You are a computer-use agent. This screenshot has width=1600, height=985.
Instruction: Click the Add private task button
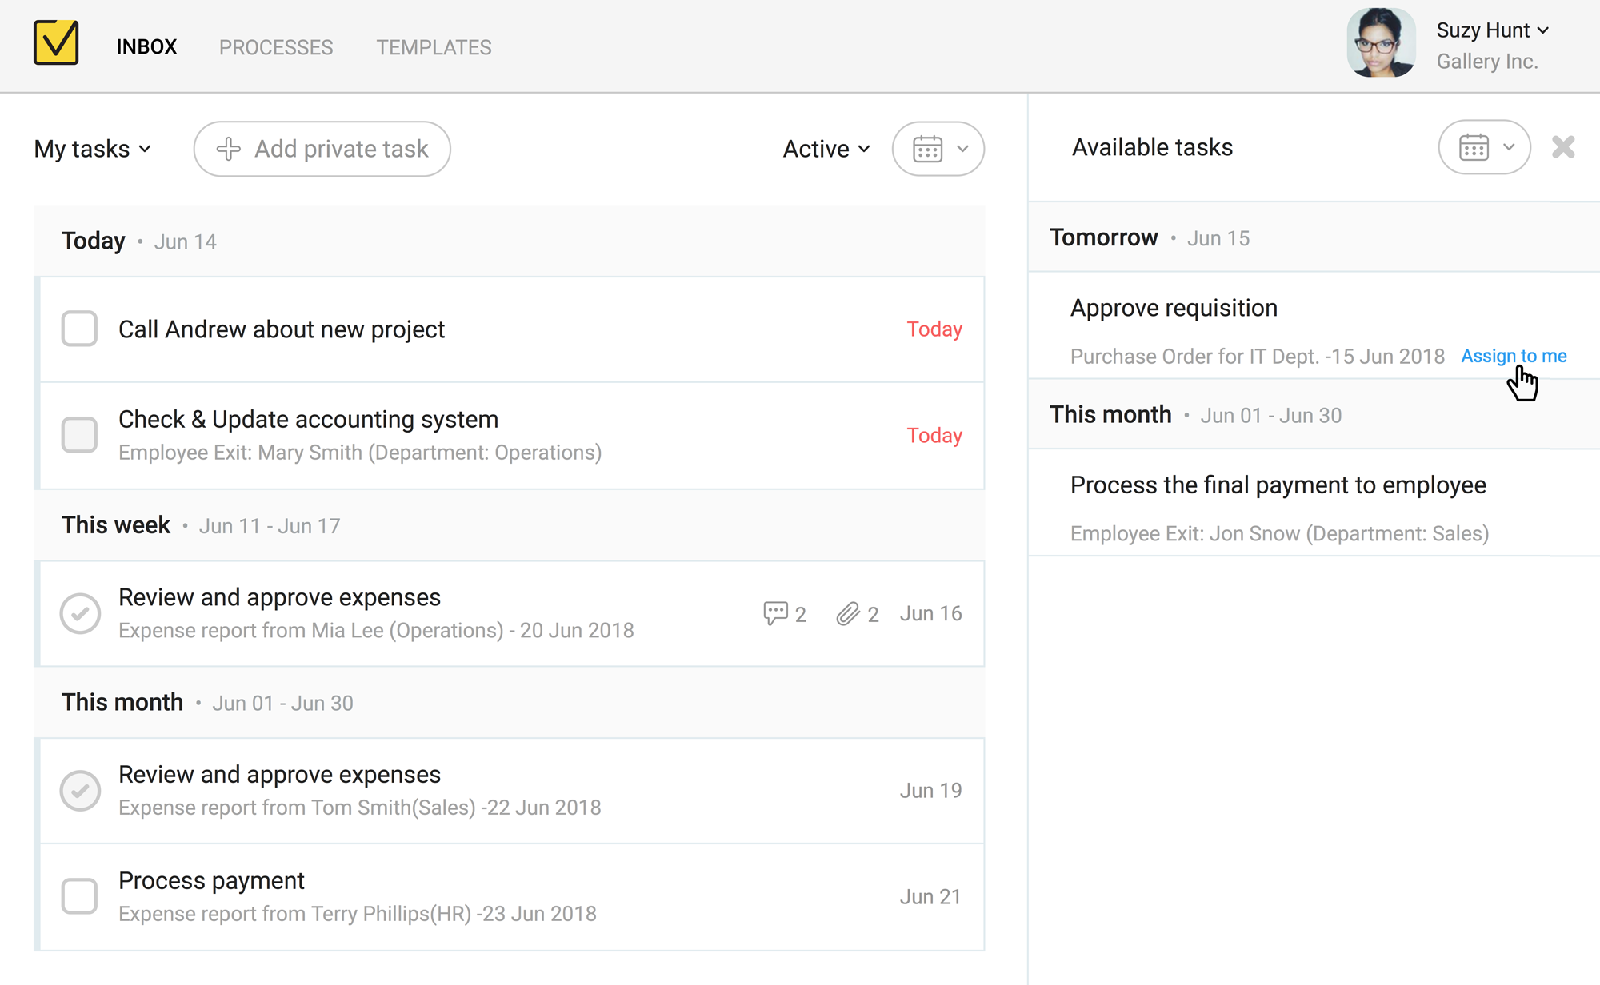(321, 149)
